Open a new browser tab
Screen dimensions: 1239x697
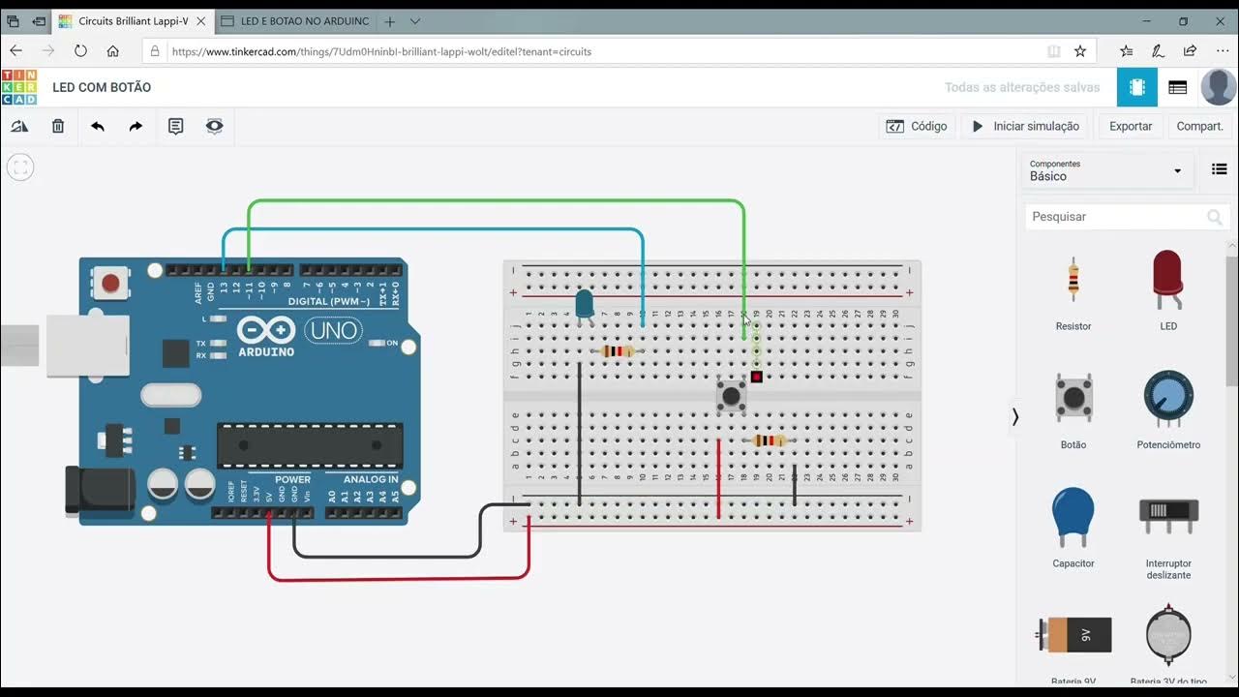tap(389, 21)
